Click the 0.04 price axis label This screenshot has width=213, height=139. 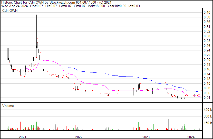(x=207, y=98)
